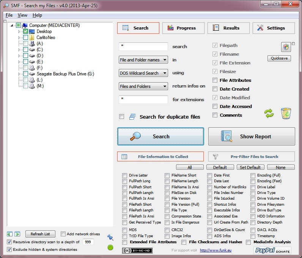Click the left arrow panel icon
The image size is (302, 258).
[9, 234]
